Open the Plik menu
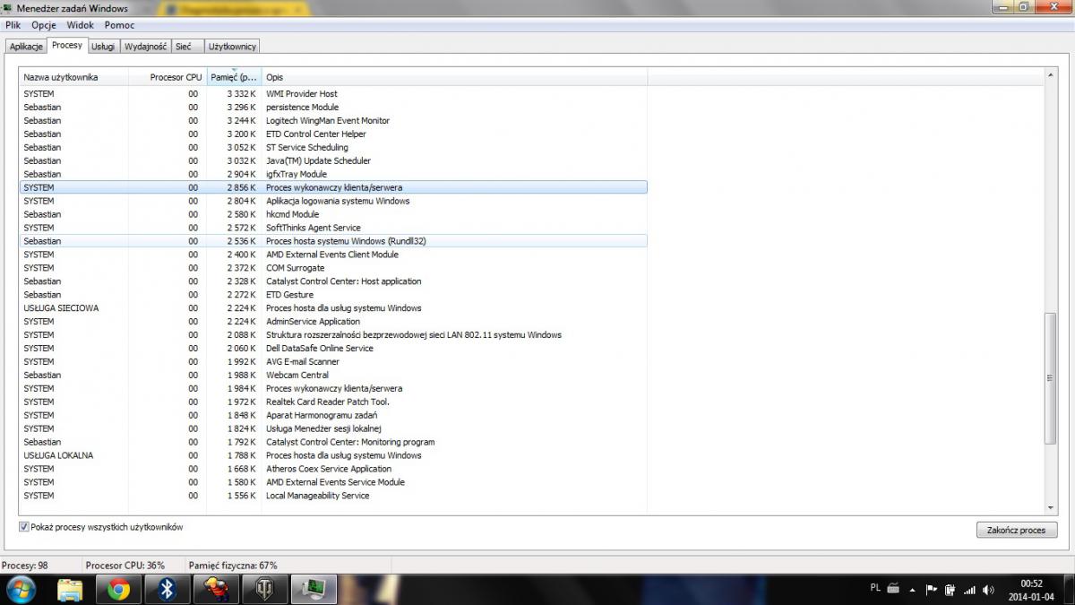This screenshot has height=605, width=1075. [x=13, y=25]
